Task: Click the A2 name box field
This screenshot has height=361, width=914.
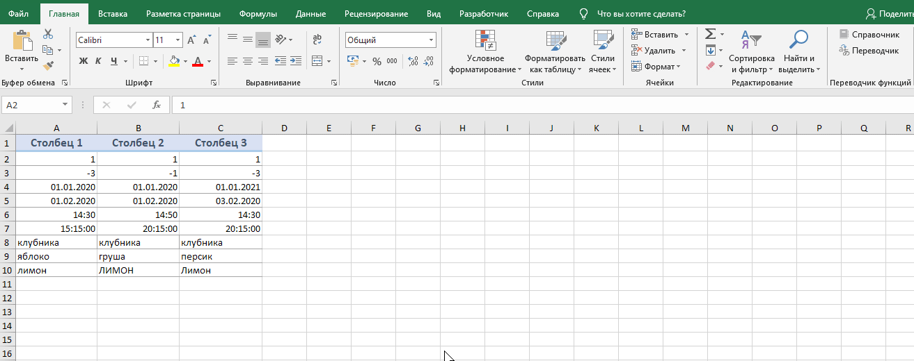Action: 31,105
